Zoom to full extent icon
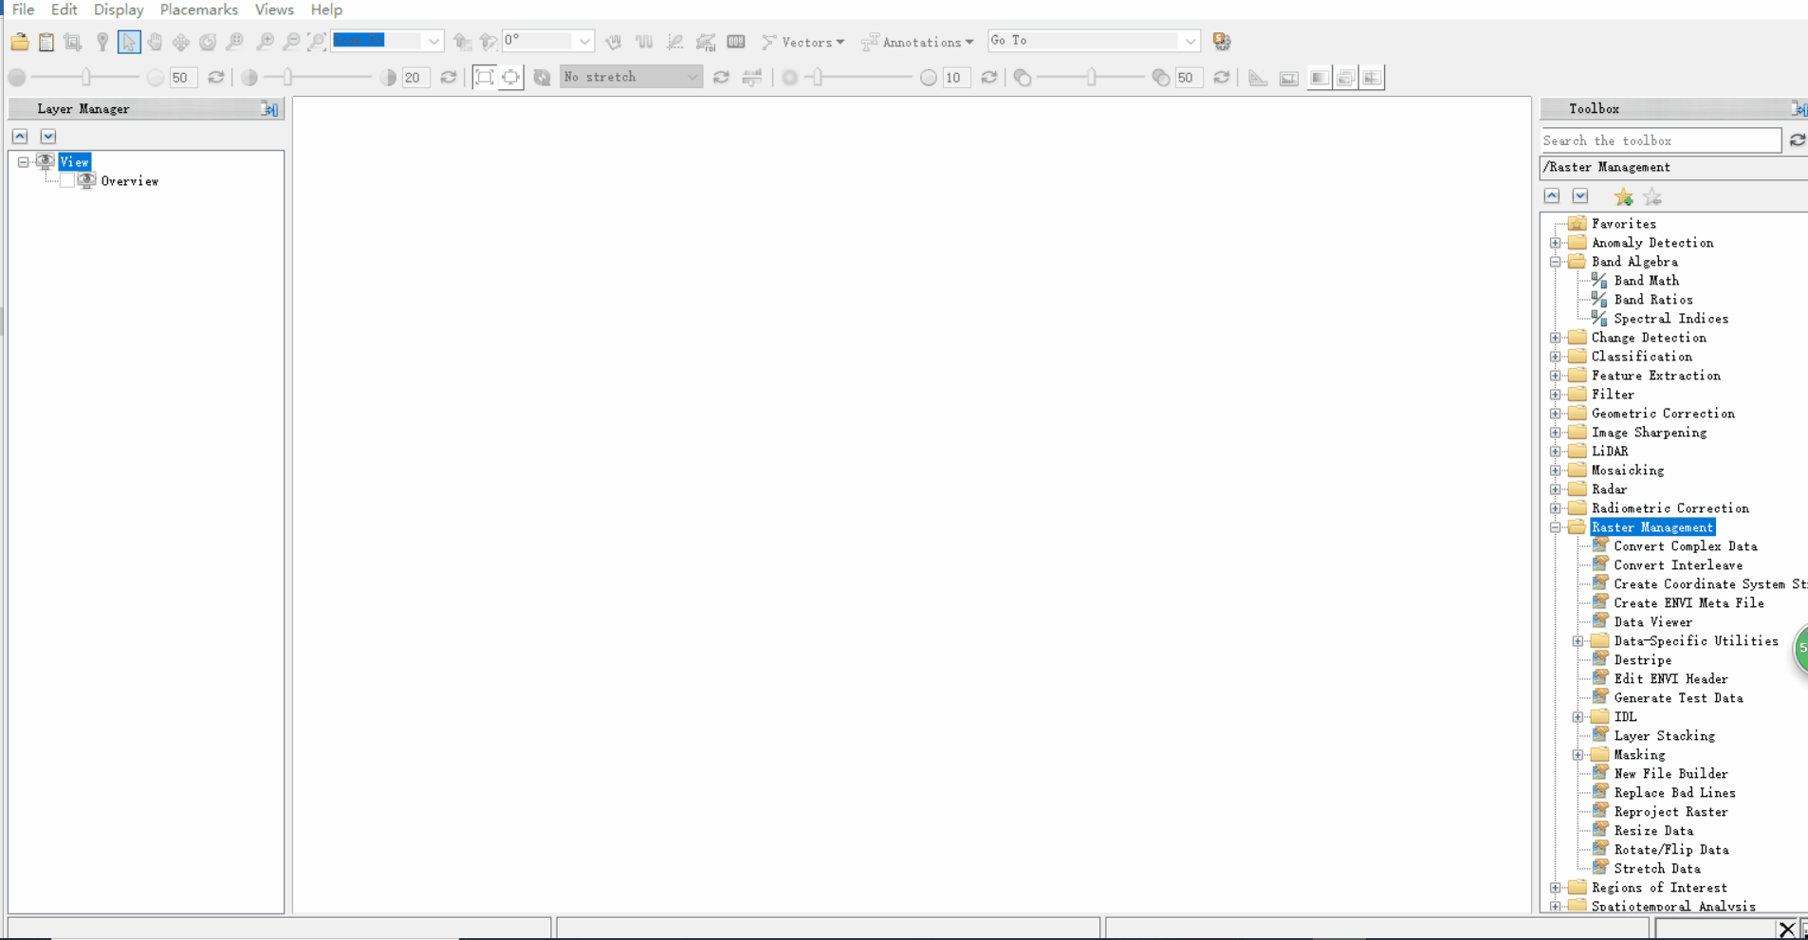1808x940 pixels. [318, 42]
